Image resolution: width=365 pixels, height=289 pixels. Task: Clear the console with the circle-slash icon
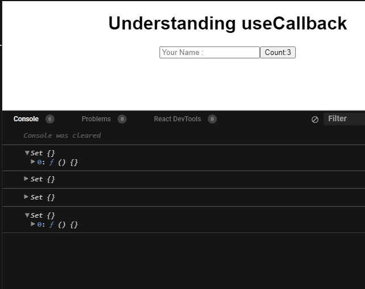(315, 120)
